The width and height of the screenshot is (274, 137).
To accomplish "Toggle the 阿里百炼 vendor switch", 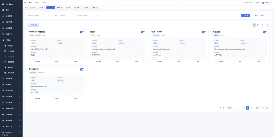I will tap(265, 32).
